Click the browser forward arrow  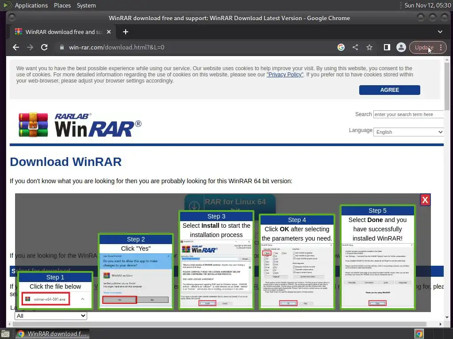[x=30, y=47]
